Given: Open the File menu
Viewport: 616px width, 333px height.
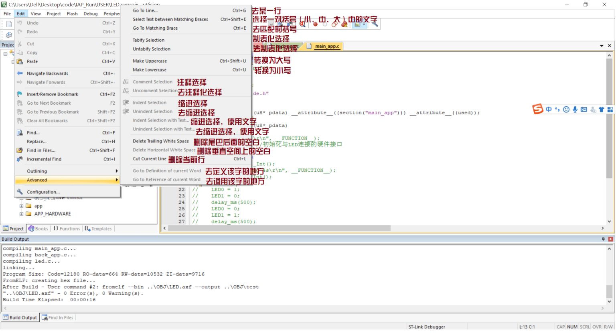Looking at the screenshot, I should (x=7, y=14).
